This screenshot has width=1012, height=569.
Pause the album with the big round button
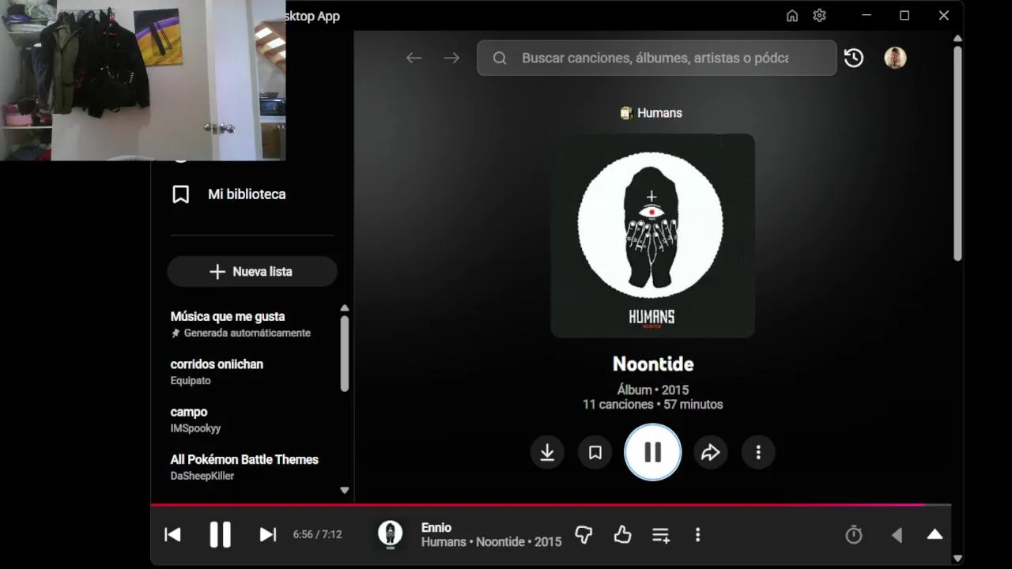[653, 452]
